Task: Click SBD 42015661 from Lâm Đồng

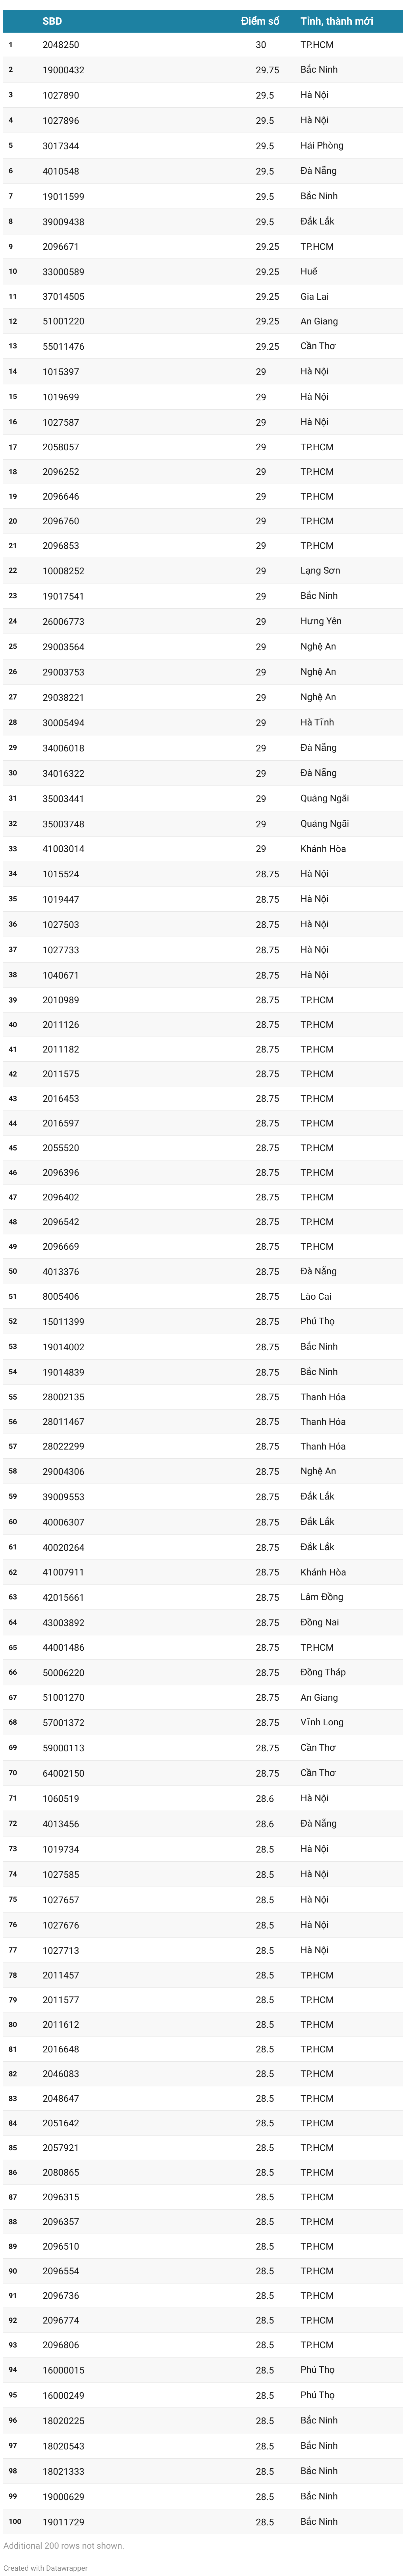Action: [63, 1597]
